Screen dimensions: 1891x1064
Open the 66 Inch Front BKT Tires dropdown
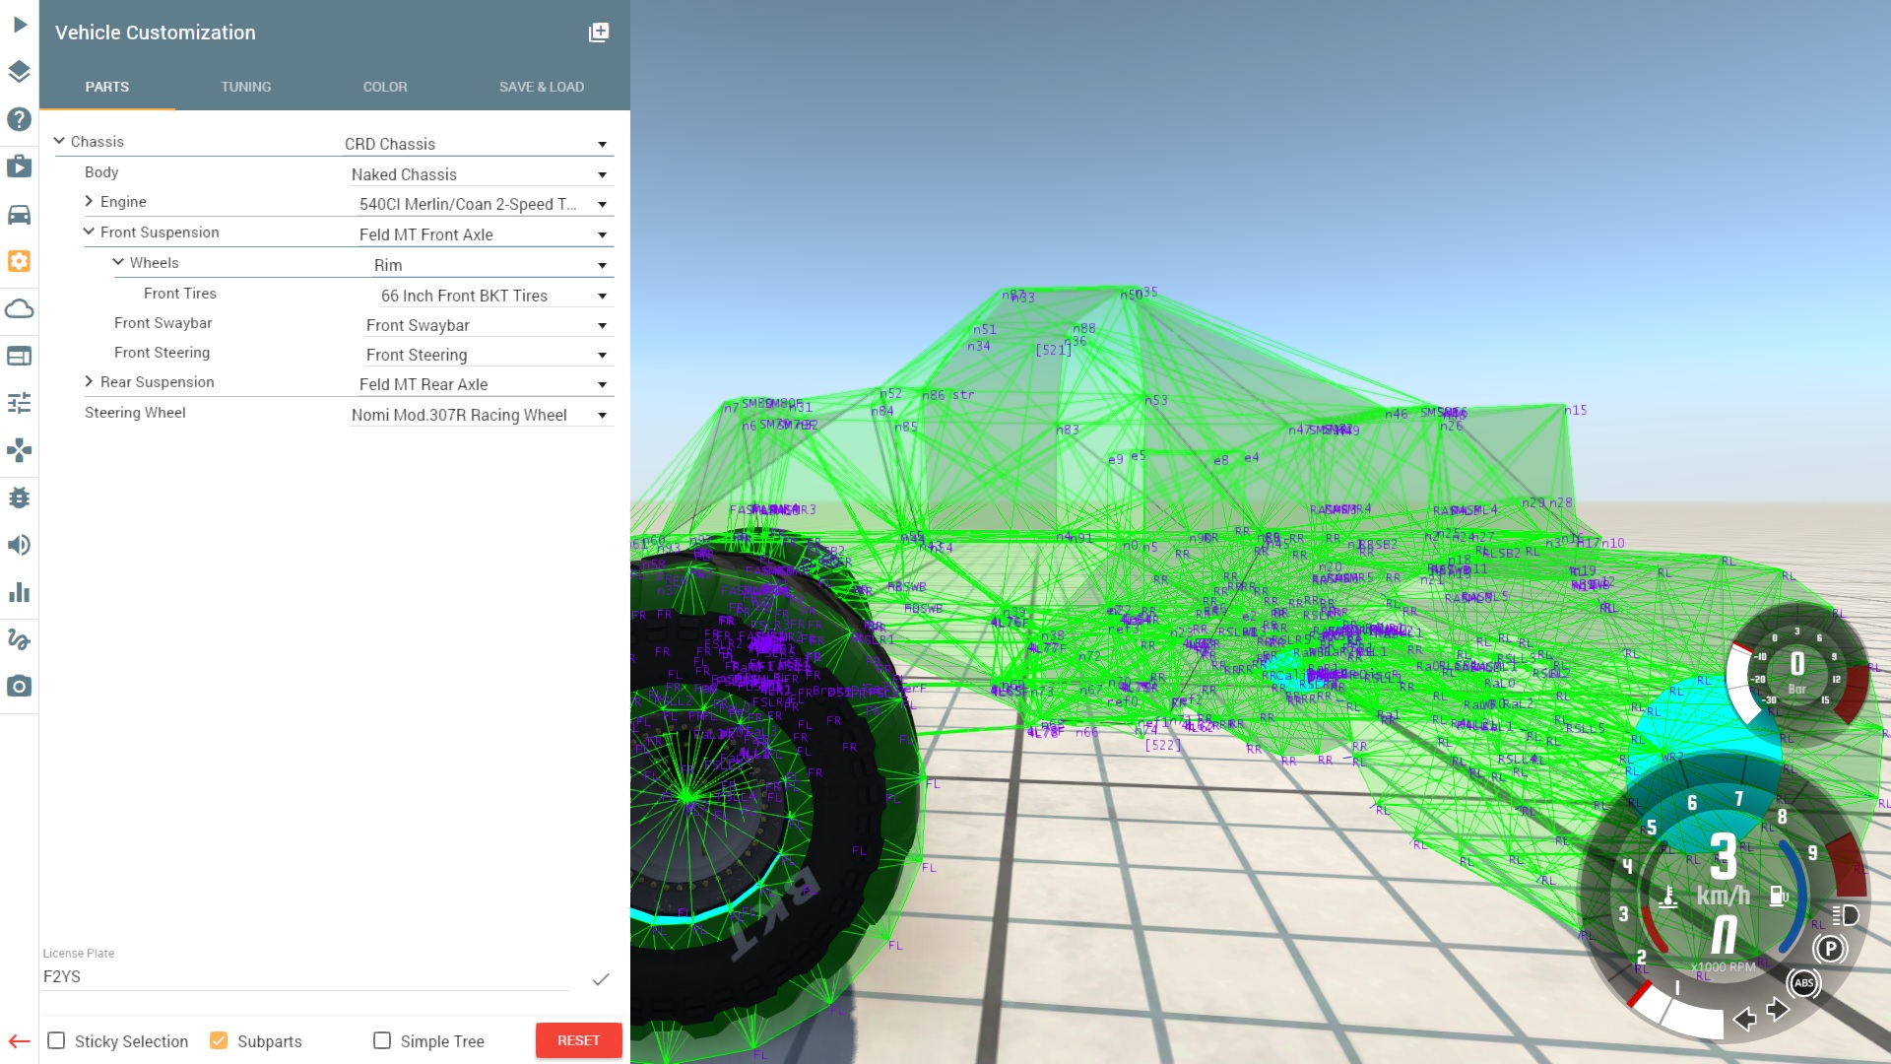pos(494,296)
